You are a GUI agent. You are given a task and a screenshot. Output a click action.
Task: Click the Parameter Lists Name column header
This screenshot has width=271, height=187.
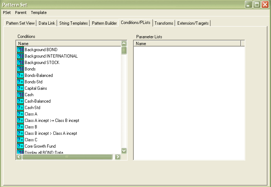[187, 44]
